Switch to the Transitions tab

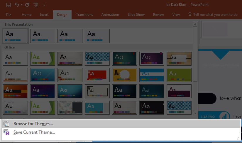coord(84,15)
